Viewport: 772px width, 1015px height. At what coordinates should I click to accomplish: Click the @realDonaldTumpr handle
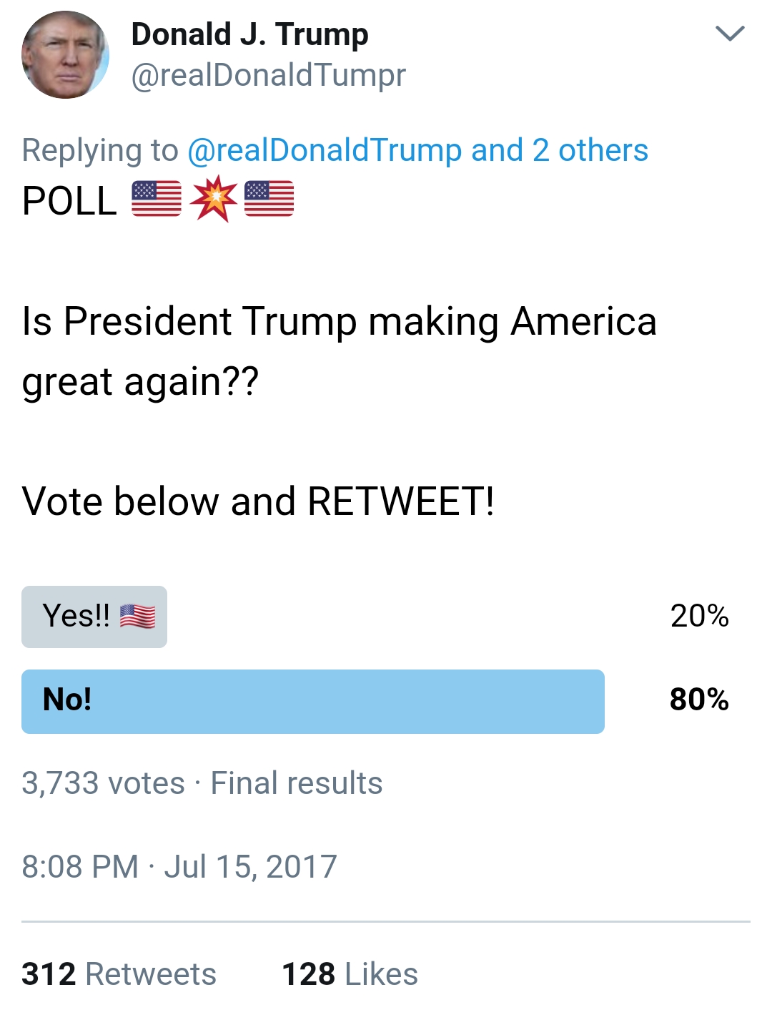pos(268,75)
